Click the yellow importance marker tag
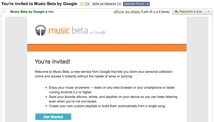Screen dimensions: 214x122 (82, 4)
